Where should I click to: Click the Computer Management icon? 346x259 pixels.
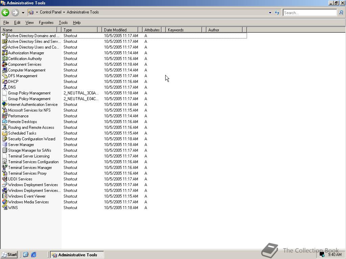(5, 70)
